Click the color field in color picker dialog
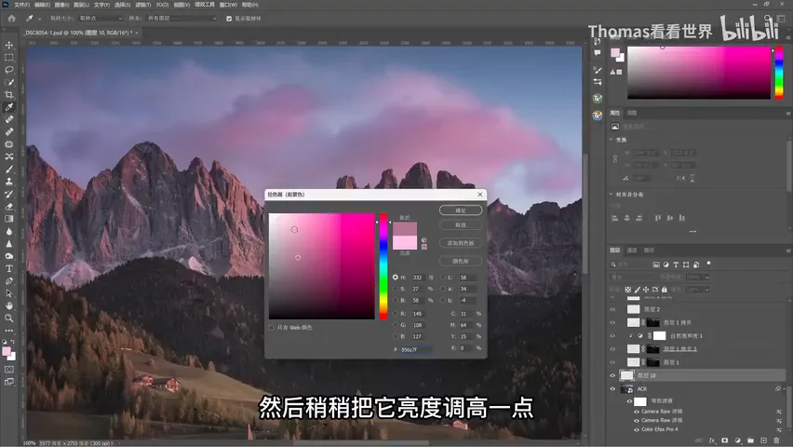 (322, 266)
